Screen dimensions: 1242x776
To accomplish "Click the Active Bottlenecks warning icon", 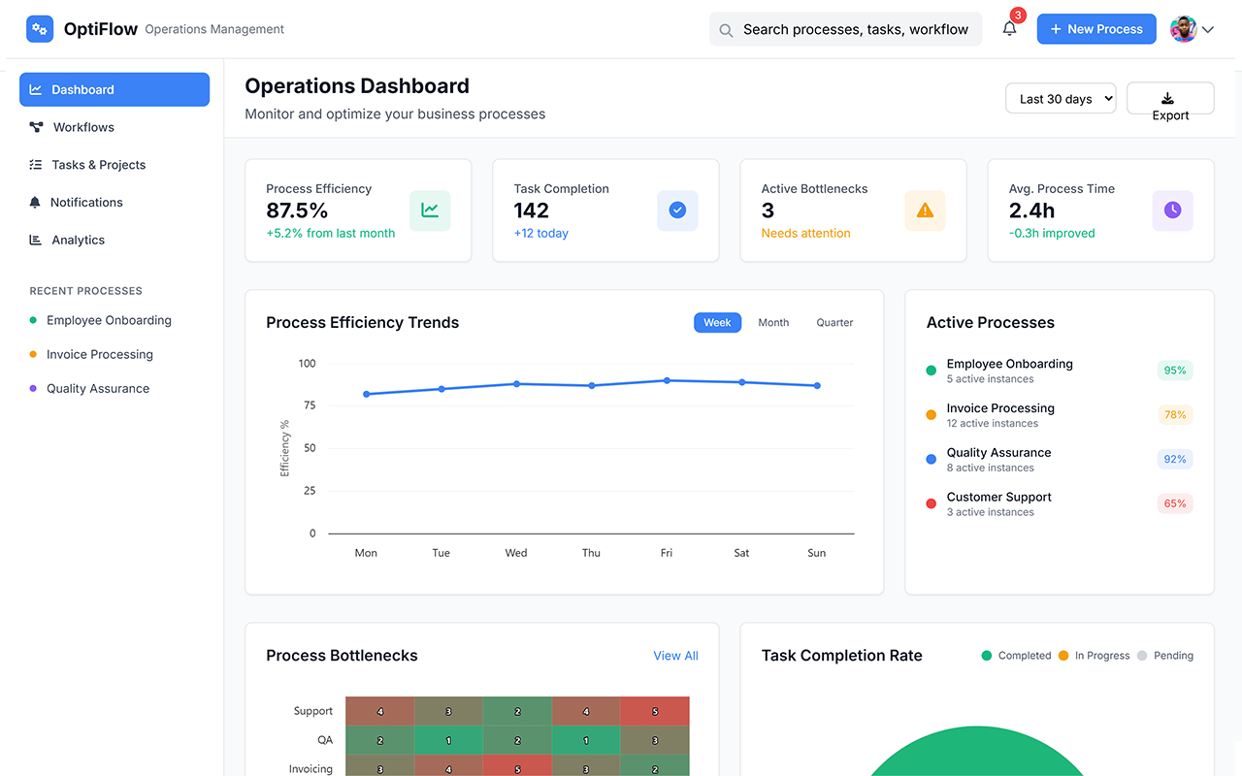I will tap(925, 210).
